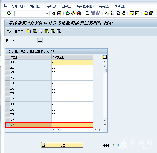Select the DA row selector

8,83
